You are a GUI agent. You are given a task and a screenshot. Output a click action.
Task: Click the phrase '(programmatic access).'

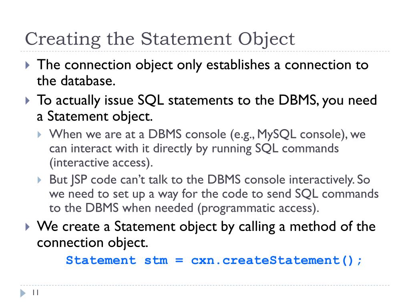(x=258, y=208)
